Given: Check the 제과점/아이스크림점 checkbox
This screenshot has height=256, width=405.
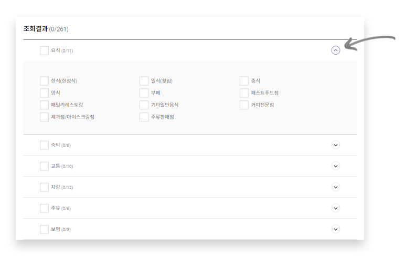Looking at the screenshot, I should [44, 117].
